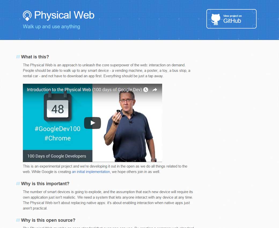Follow the 'an initial implementation' link

tap(91, 172)
